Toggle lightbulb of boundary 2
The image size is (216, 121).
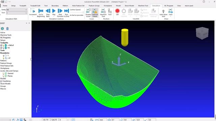[3, 58]
